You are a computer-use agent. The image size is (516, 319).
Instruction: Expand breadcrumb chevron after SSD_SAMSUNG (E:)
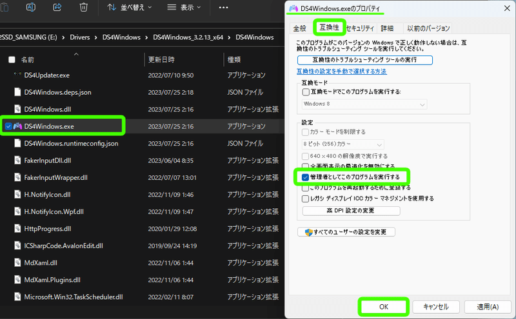click(63, 37)
